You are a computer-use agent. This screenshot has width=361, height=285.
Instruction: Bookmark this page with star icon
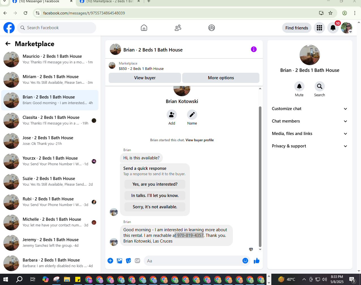point(330,13)
